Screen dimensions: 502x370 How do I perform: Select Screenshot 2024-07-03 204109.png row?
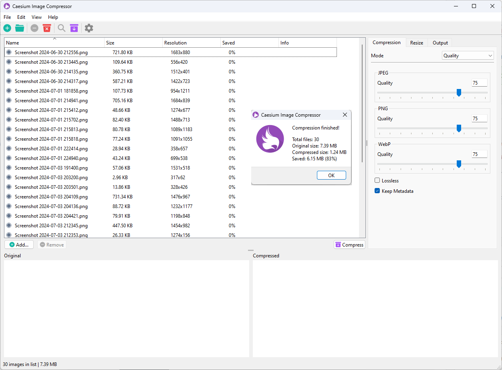point(171,197)
